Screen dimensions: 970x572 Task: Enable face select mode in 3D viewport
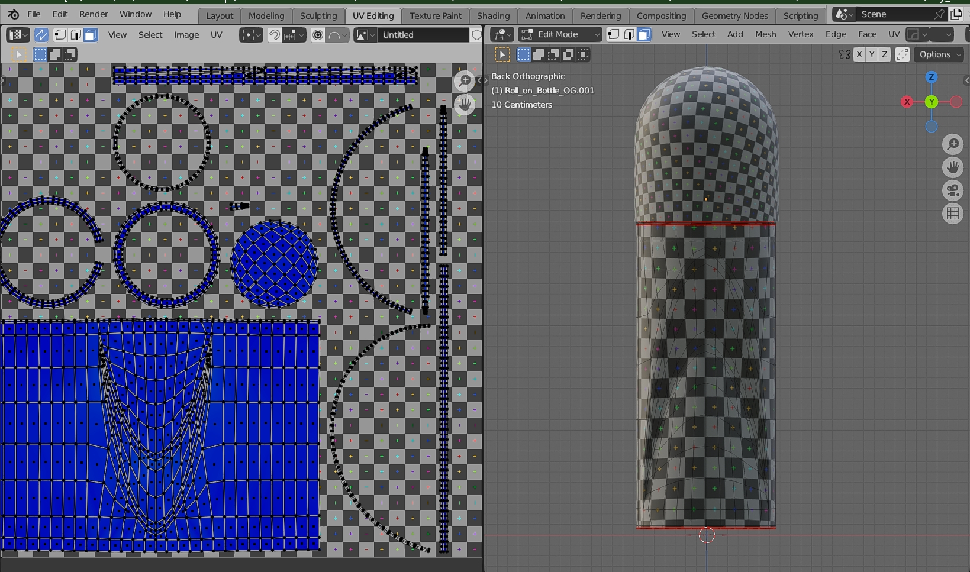[x=644, y=34]
